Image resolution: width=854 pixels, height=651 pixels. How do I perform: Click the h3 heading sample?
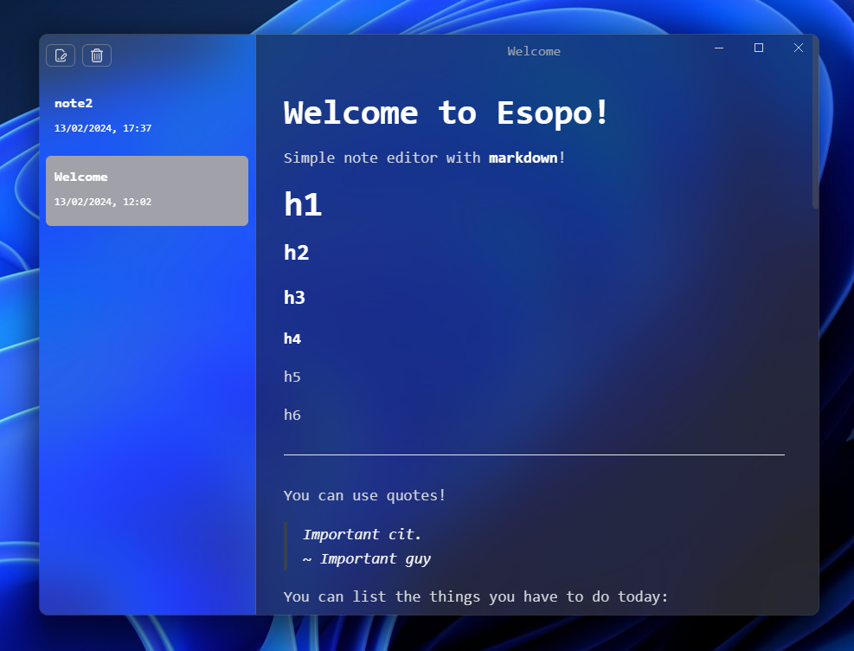tap(295, 298)
